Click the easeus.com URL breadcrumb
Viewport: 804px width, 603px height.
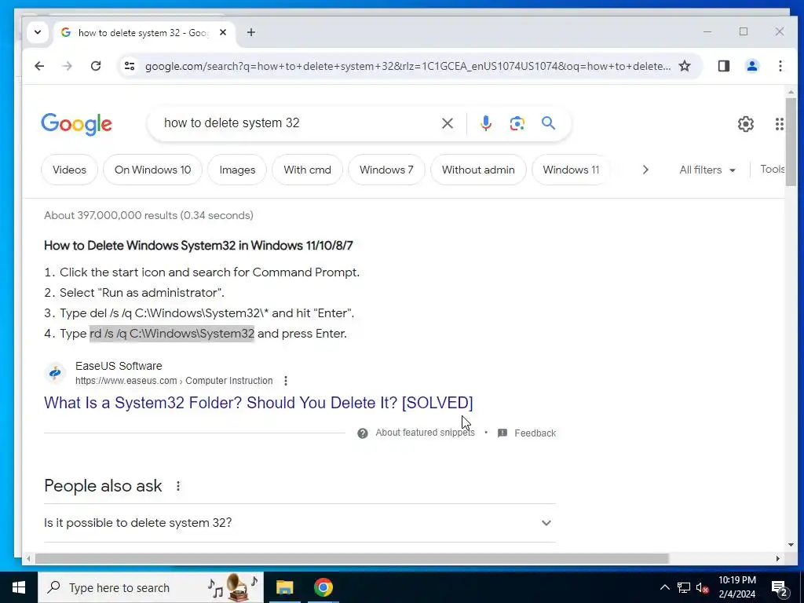click(x=174, y=381)
